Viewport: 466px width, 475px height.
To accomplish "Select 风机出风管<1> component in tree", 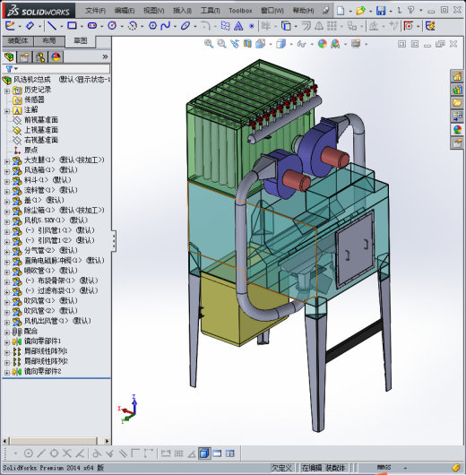I will point(57,321).
